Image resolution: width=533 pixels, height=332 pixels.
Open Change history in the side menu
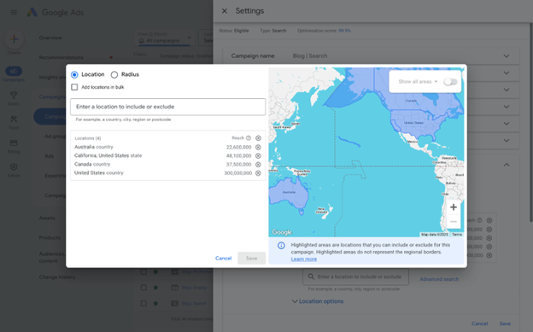click(56, 277)
